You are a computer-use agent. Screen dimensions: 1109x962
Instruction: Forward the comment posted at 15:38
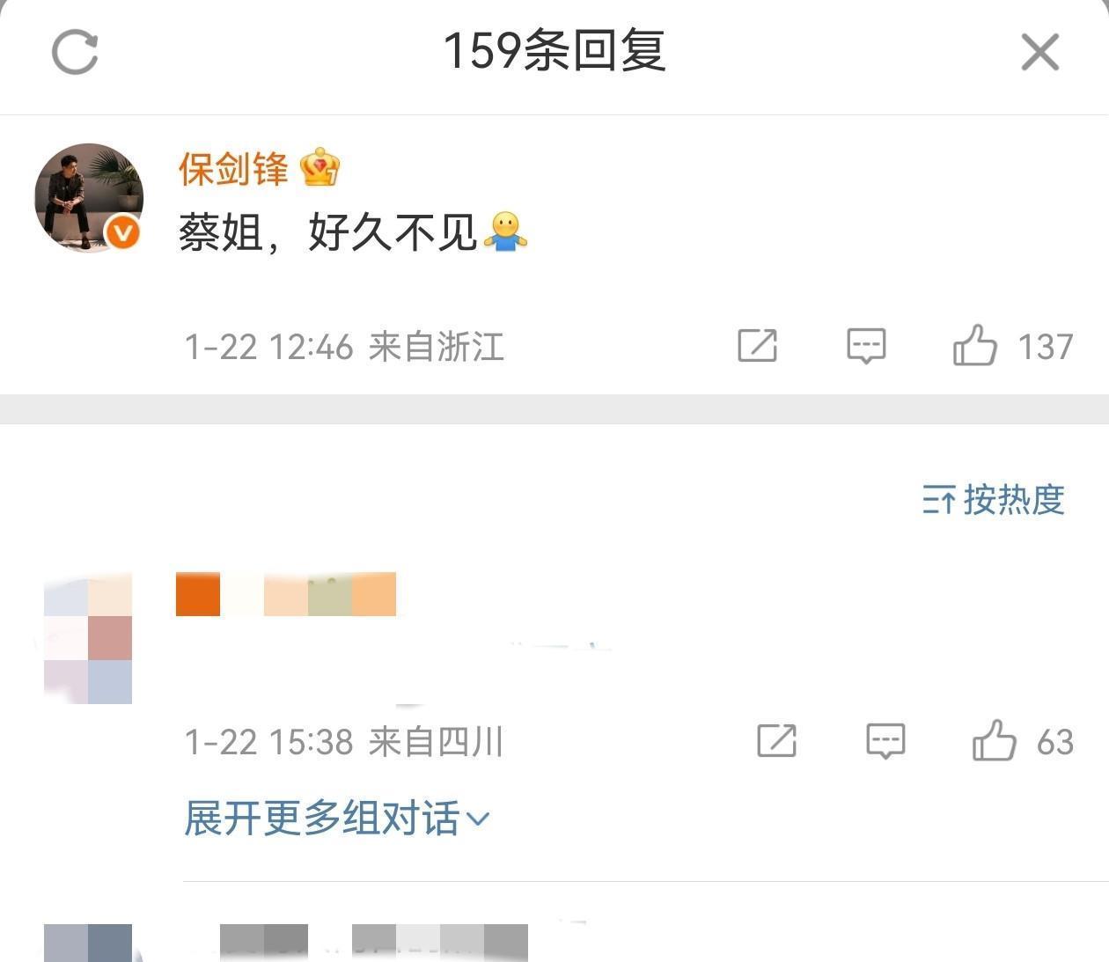coord(776,741)
